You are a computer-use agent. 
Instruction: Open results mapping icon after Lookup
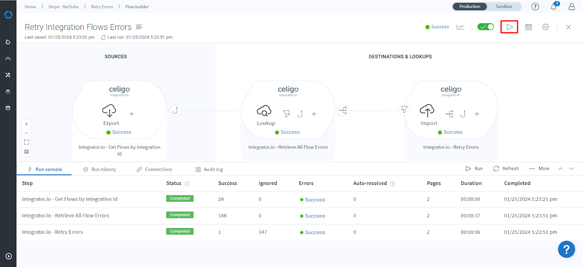pos(343,110)
